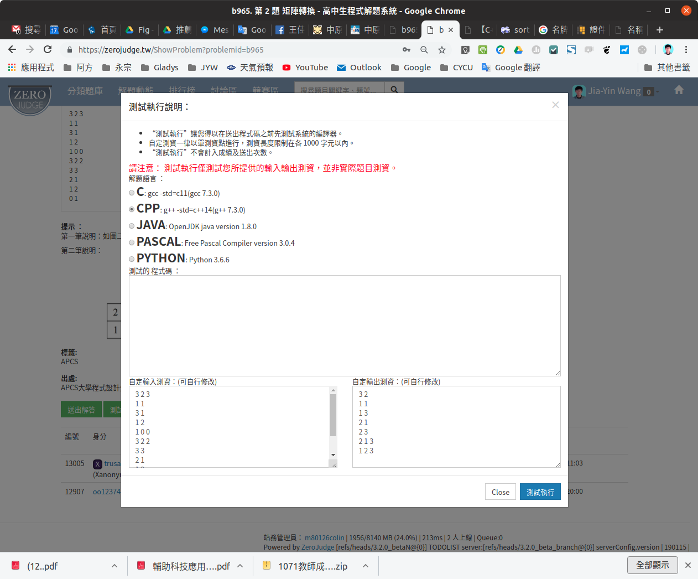Viewport: 698px width, 579px height.
Task: Click the browser reload page icon
Action: (48, 49)
